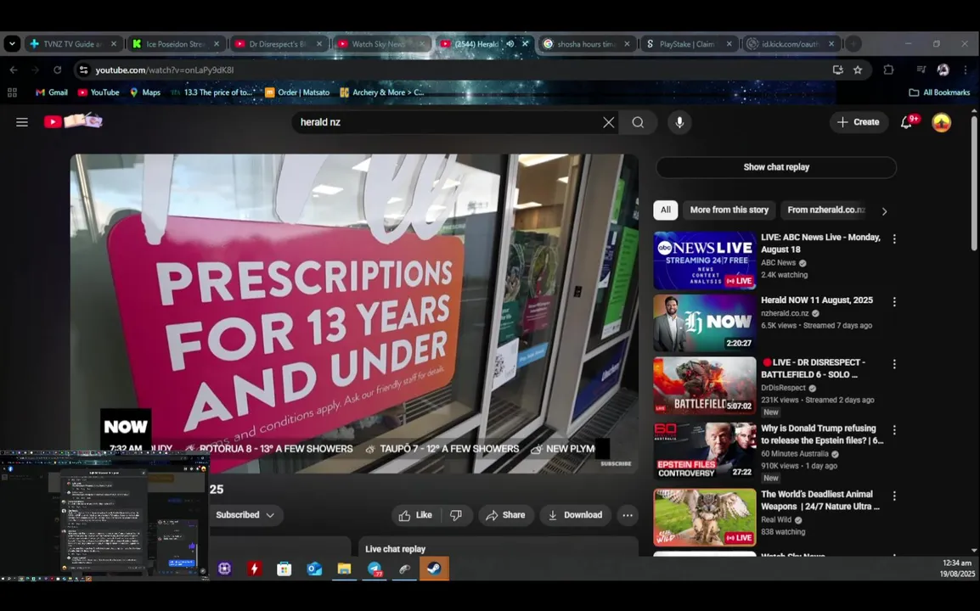
Task: Open the Subscribed notification dropdown
Action: click(x=245, y=515)
